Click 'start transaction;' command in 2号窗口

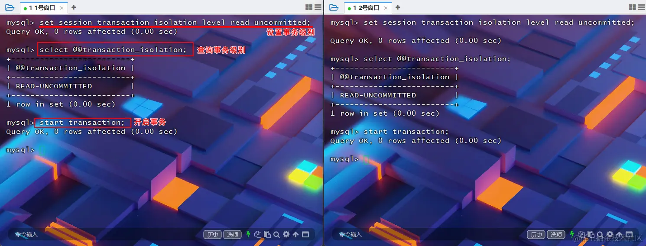pos(406,132)
